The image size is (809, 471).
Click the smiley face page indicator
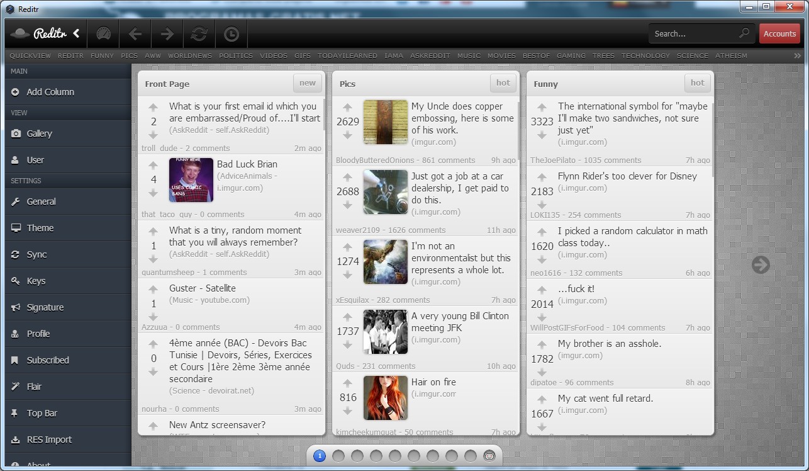[489, 455]
